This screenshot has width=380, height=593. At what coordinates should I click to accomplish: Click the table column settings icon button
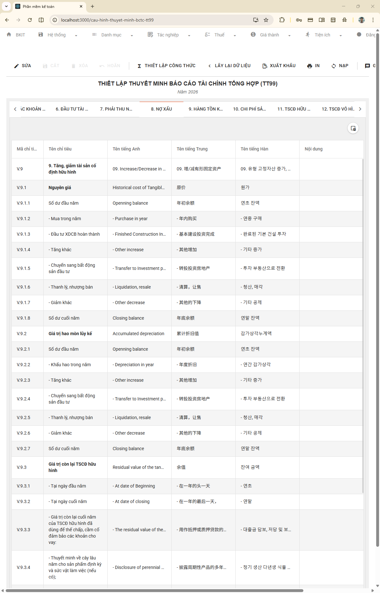click(353, 128)
